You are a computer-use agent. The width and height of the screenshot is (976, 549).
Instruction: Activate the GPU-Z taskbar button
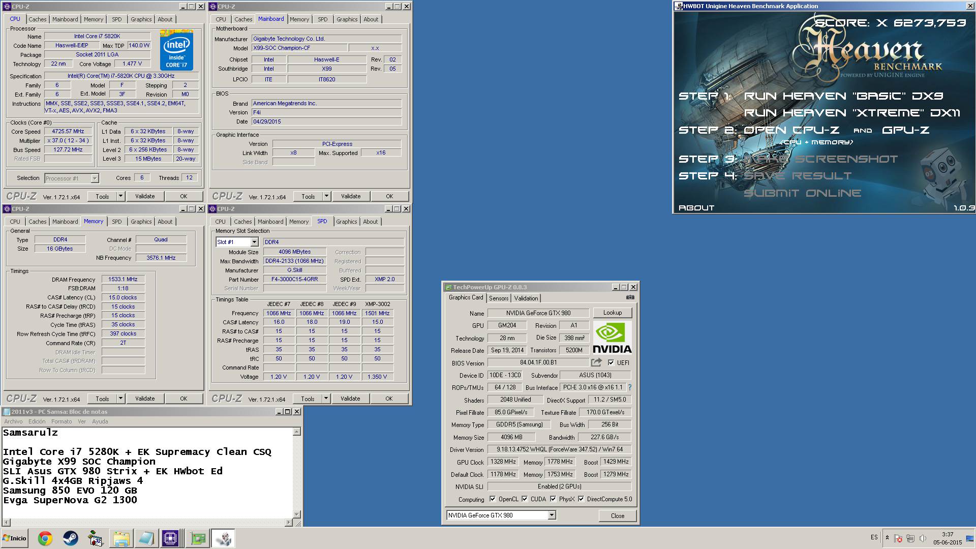pyautogui.click(x=197, y=538)
